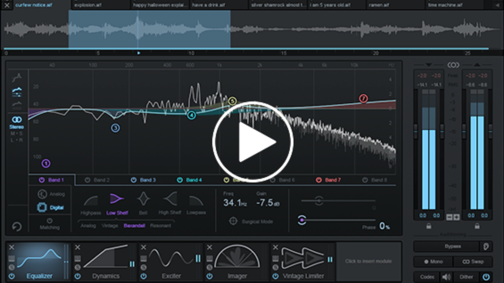Click the Surgical Mode crosshair icon

[x=233, y=221]
